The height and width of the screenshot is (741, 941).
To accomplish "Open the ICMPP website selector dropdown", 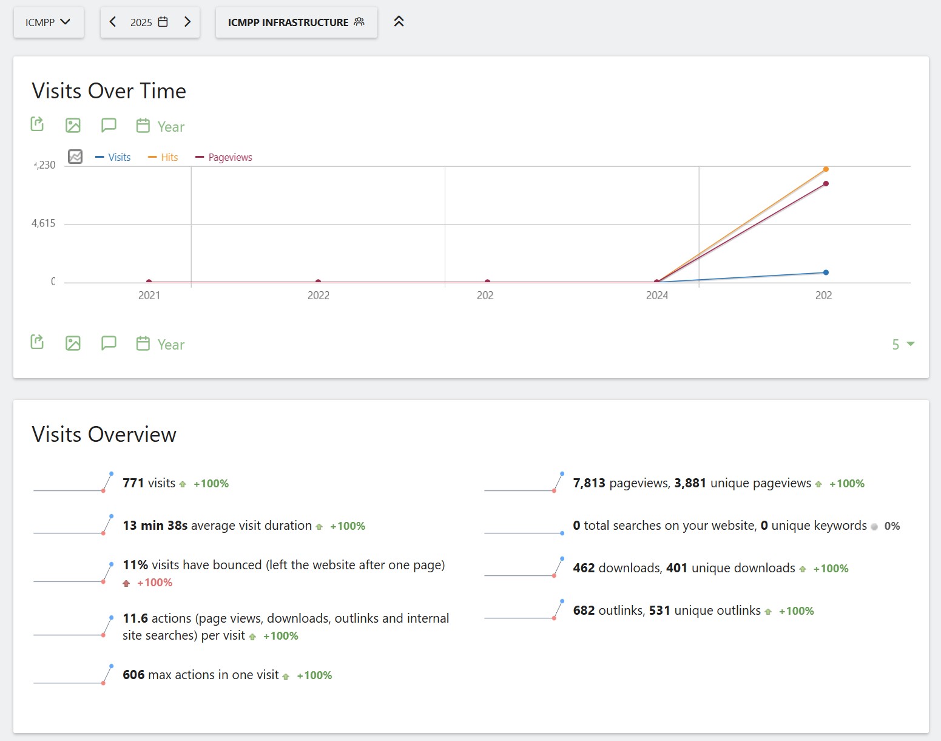I will (x=49, y=22).
